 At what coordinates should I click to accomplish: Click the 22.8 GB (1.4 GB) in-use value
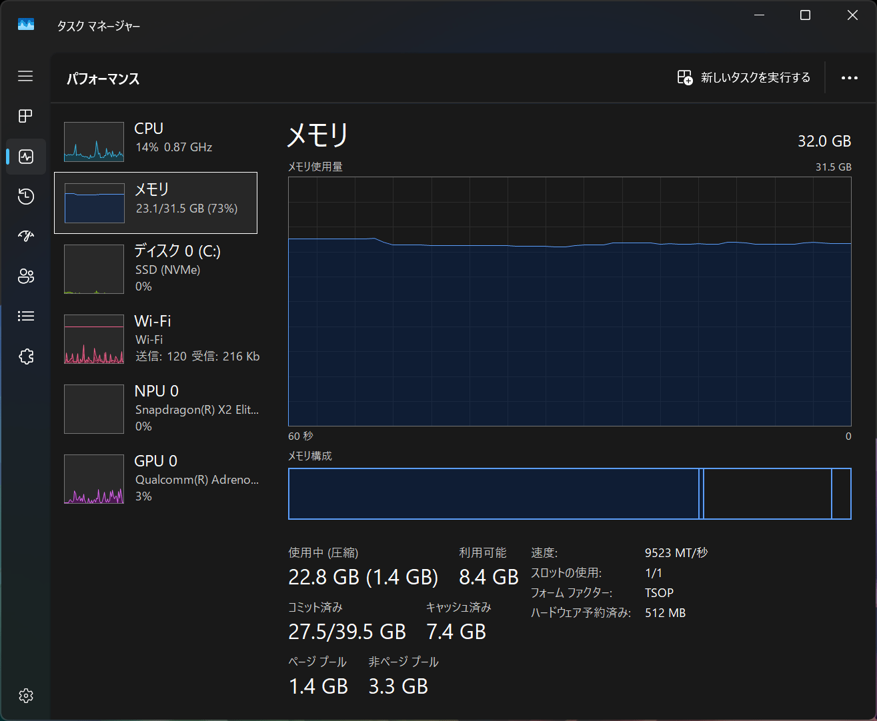coord(363,576)
